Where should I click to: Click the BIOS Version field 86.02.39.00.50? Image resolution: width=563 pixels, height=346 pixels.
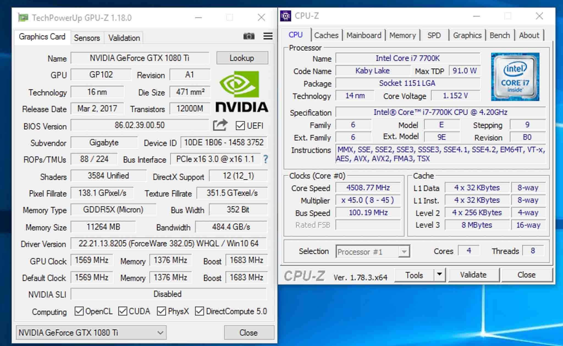tap(140, 125)
